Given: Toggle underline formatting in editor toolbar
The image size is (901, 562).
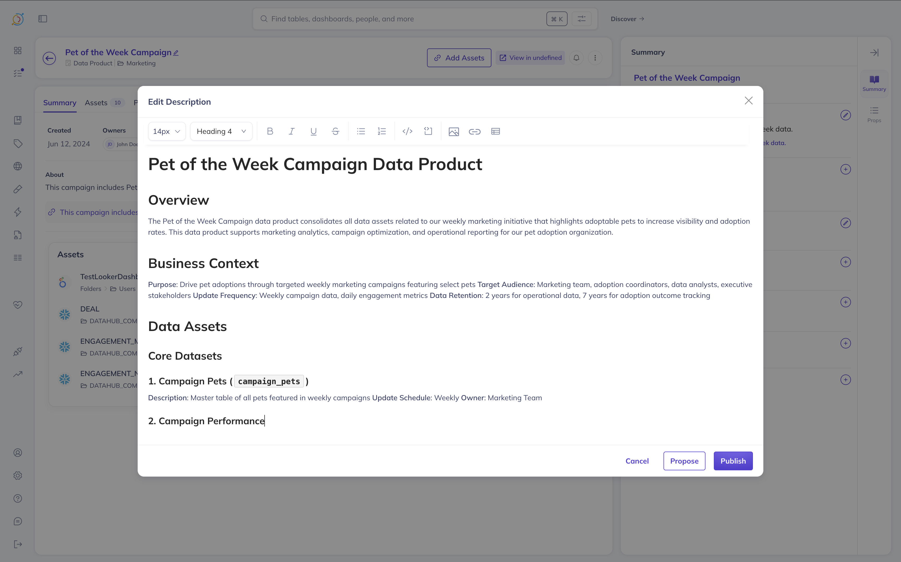Looking at the screenshot, I should [x=313, y=131].
